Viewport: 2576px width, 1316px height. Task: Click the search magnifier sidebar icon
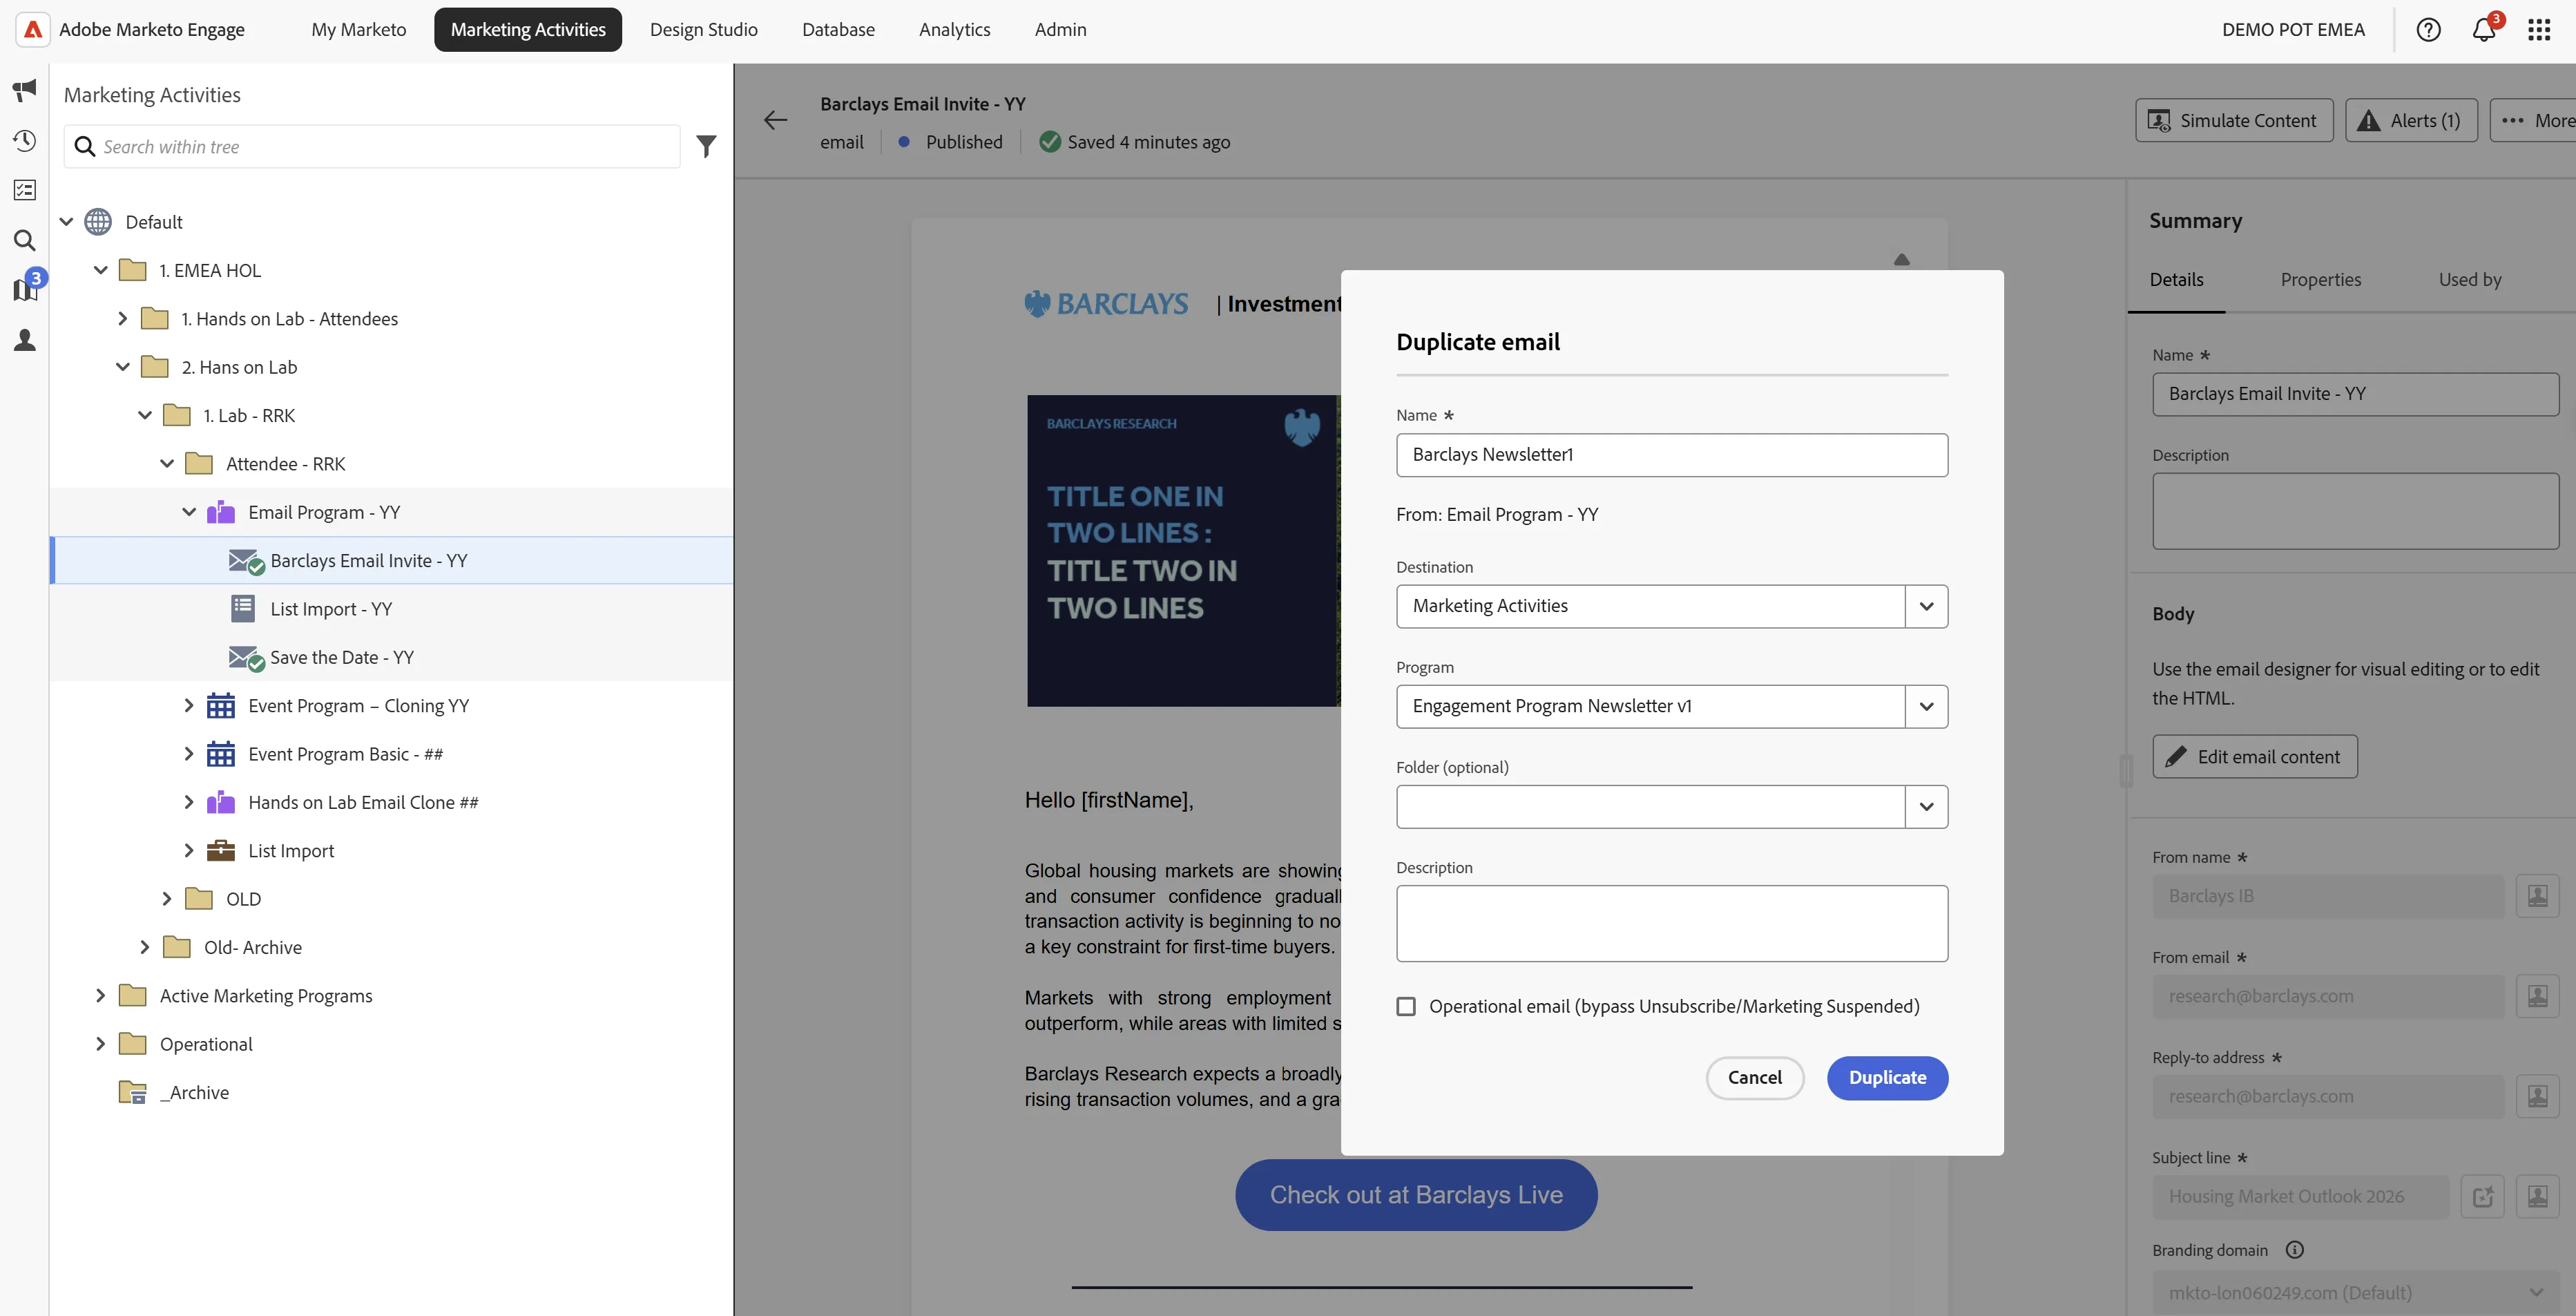[x=24, y=240]
